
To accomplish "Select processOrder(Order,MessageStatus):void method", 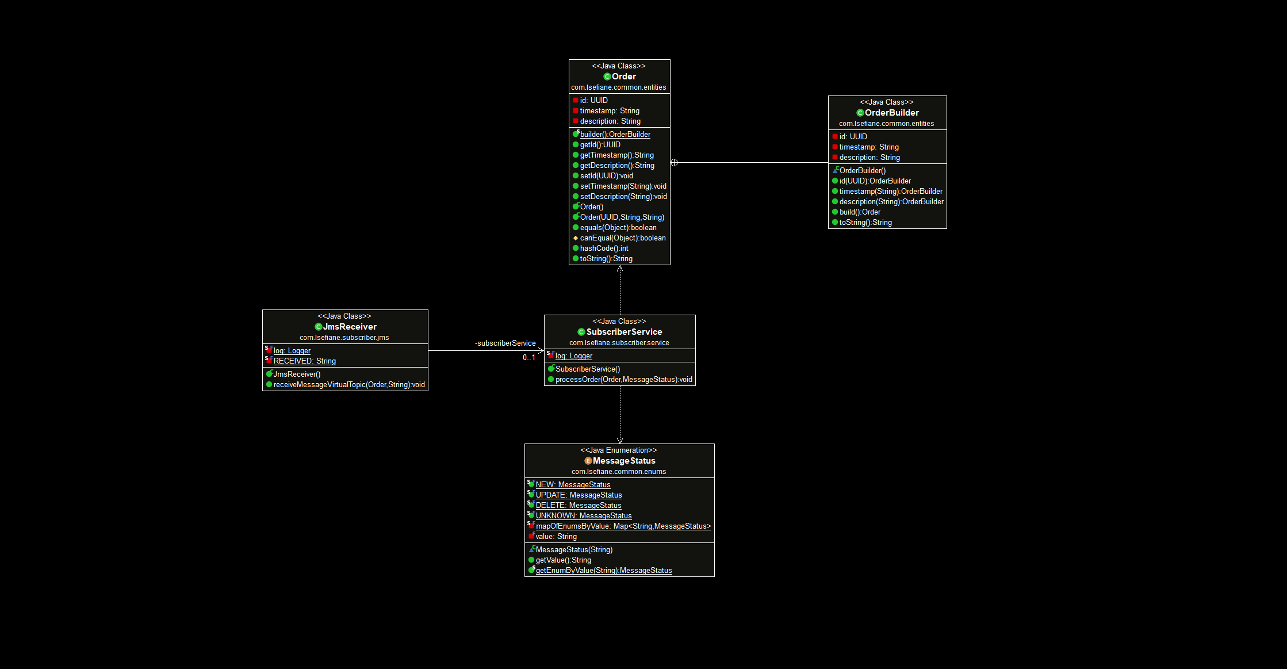I will click(623, 380).
